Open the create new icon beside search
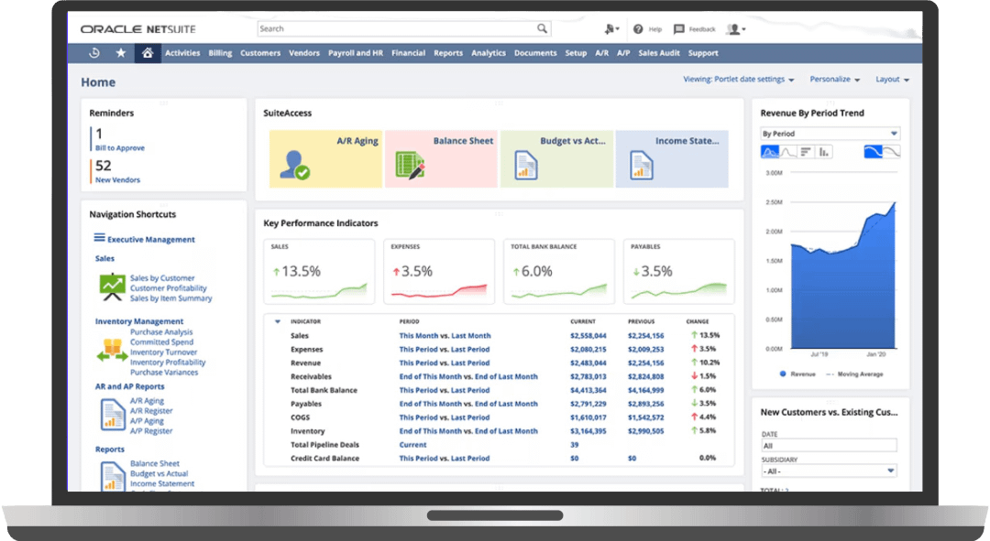Viewport: 990px width, 541px height. point(610,29)
